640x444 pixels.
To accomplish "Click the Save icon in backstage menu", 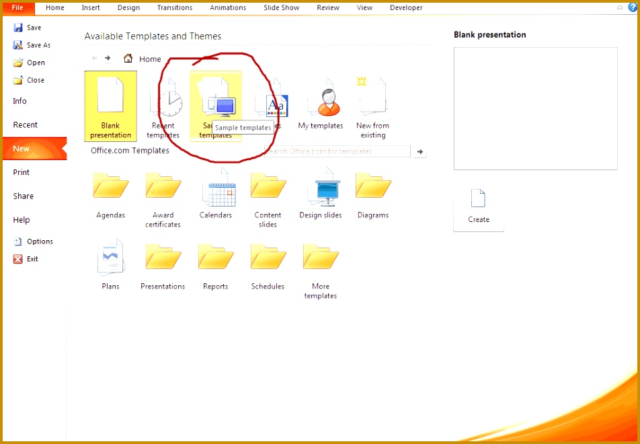I will click(x=18, y=28).
